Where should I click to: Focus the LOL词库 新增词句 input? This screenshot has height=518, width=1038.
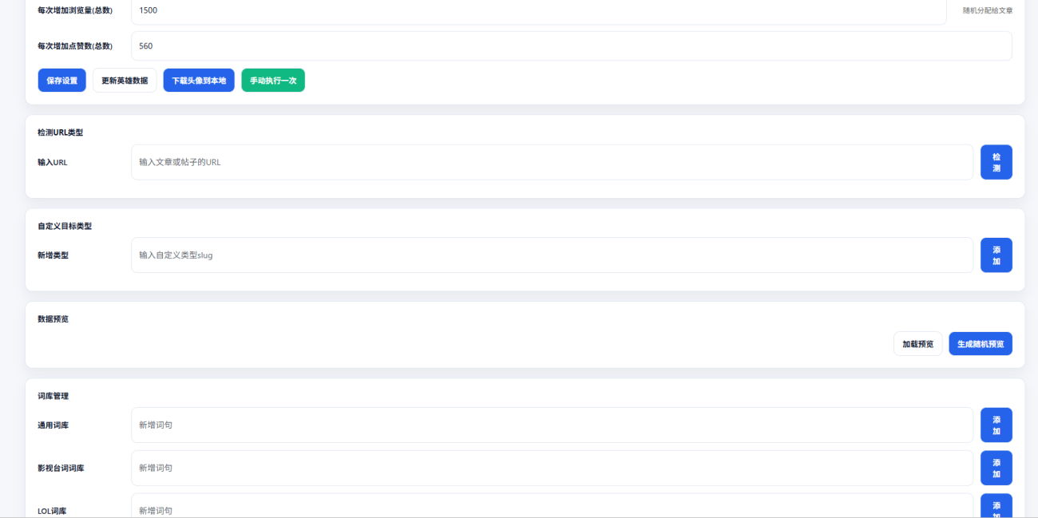pyautogui.click(x=552, y=509)
